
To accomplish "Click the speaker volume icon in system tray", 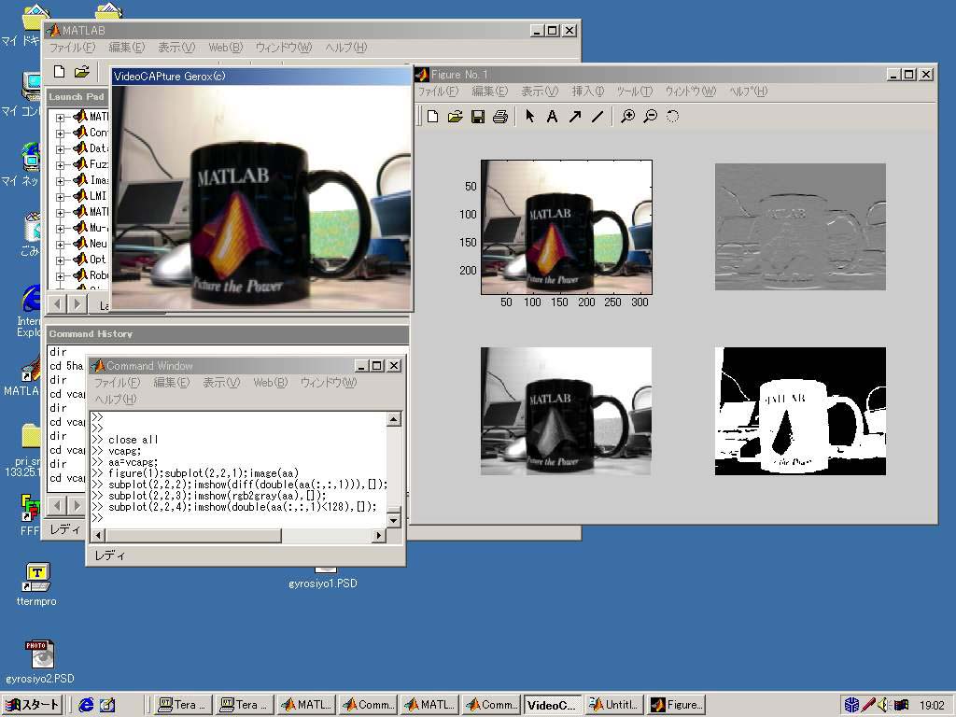I will pos(881,705).
